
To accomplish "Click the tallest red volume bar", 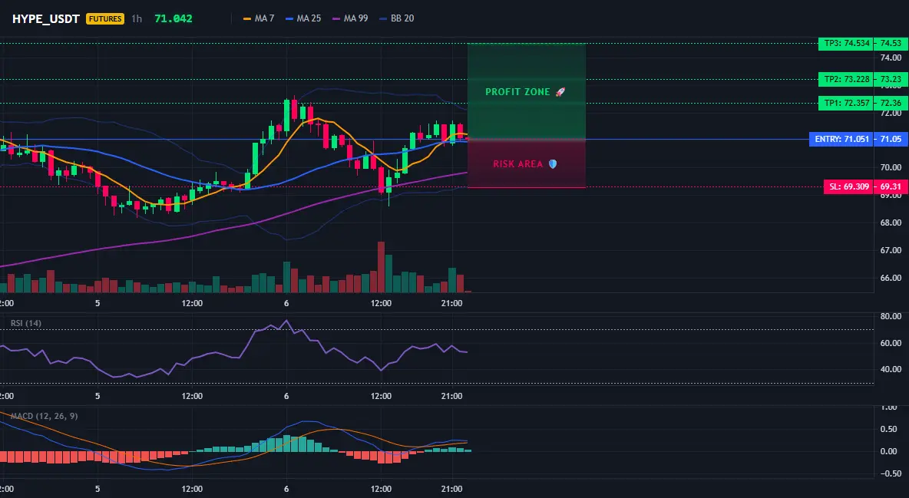I will (x=381, y=267).
